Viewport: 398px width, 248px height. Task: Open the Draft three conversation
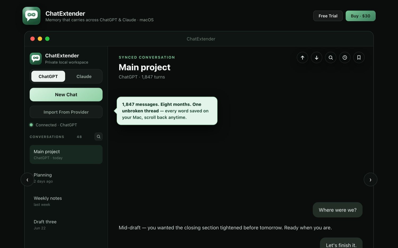pos(66,224)
